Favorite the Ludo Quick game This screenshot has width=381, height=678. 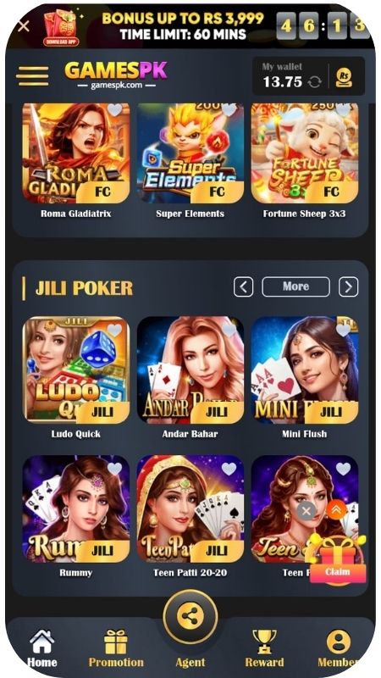114,331
